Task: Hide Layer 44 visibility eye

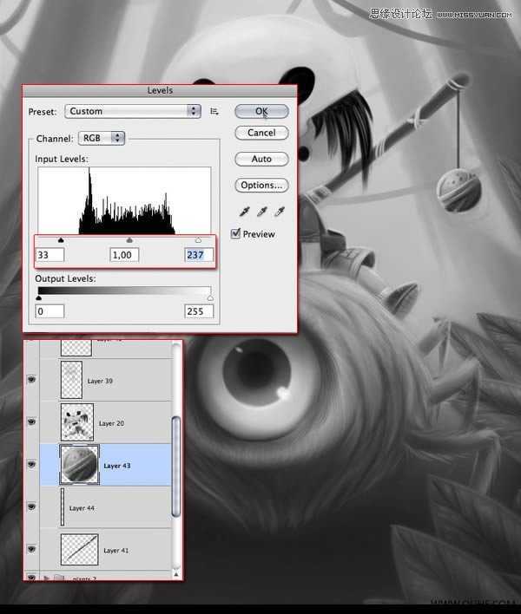Action: (31, 506)
